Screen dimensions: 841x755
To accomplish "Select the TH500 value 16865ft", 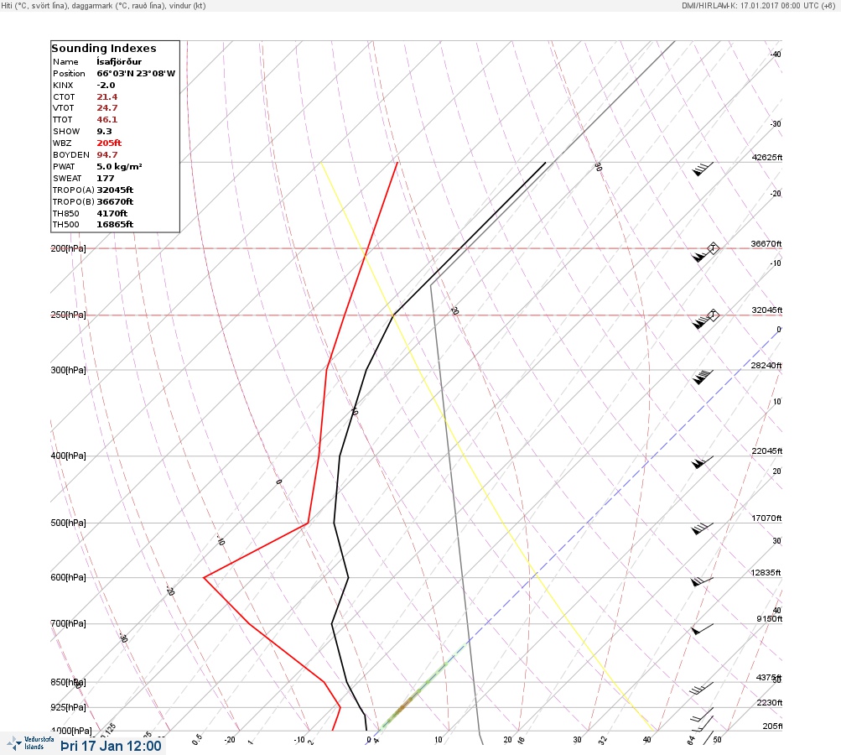I will click(116, 224).
